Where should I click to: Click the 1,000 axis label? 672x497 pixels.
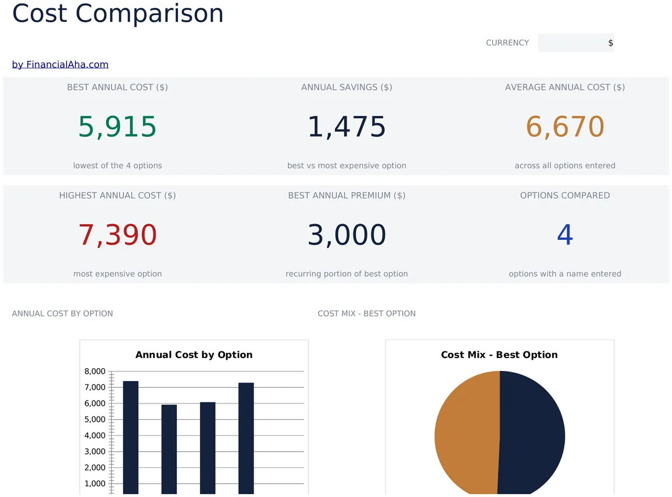click(95, 484)
